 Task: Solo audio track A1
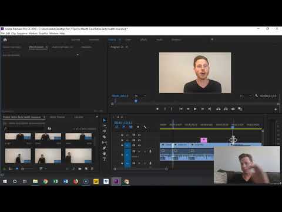coord(145,151)
